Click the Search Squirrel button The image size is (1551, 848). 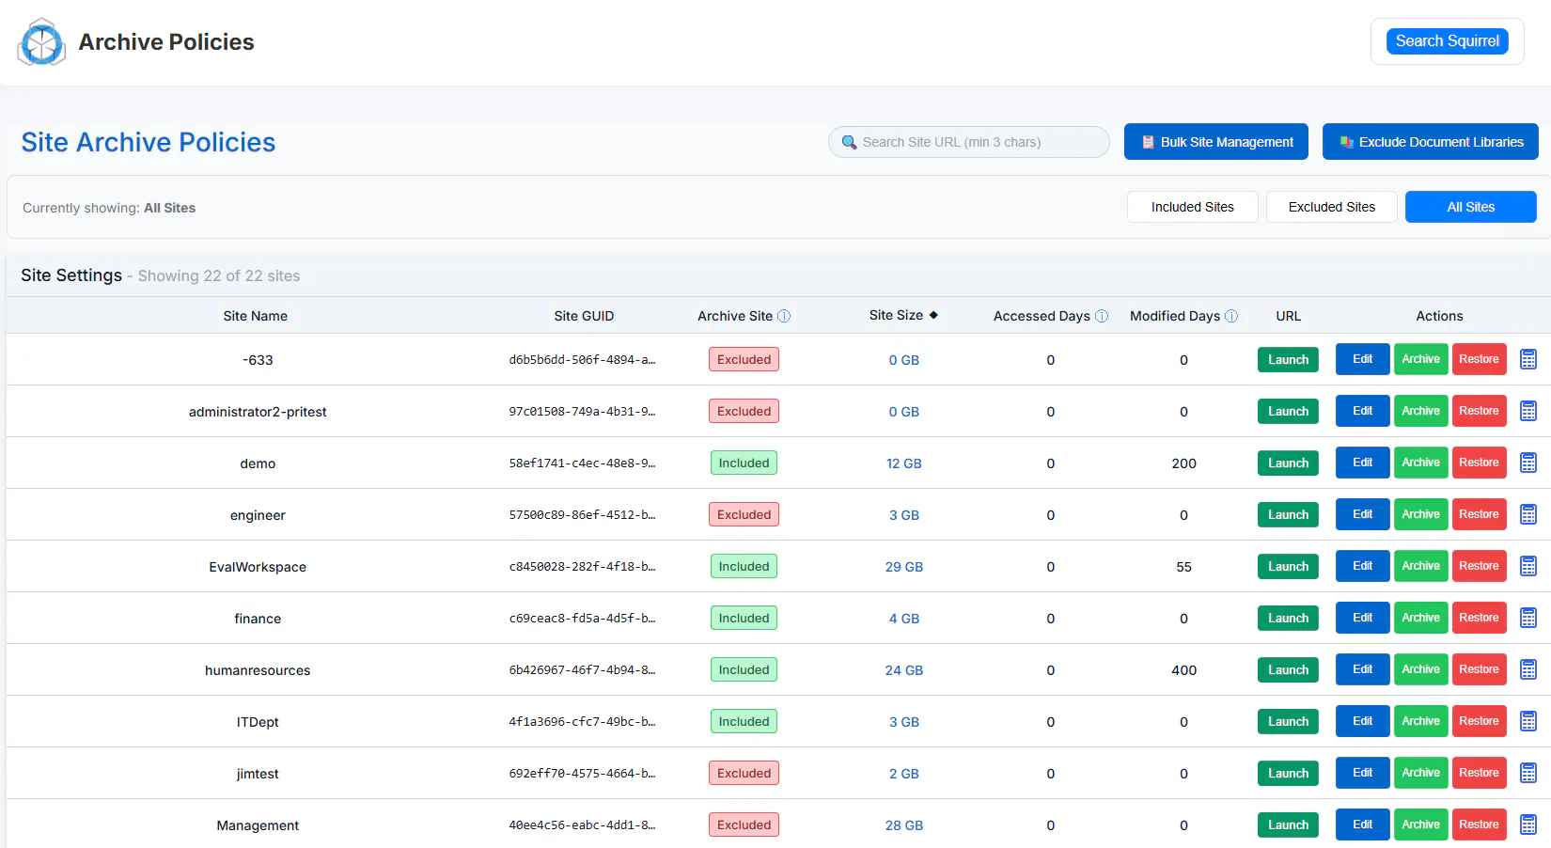(1448, 41)
